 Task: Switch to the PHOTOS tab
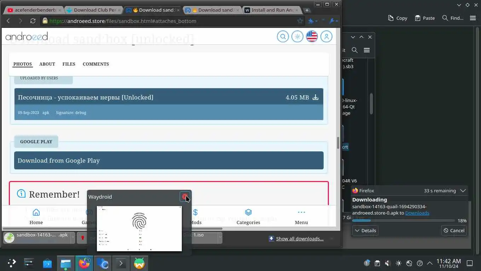pos(23,64)
